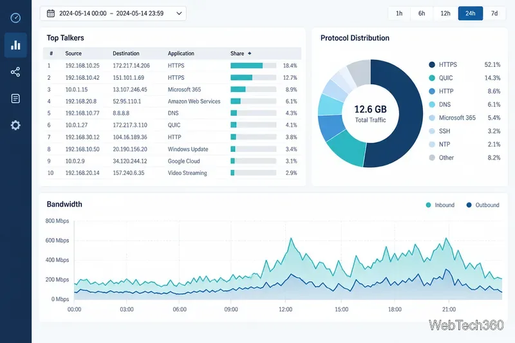
Task: Click Amazon Web Services application cell
Action: click(194, 102)
